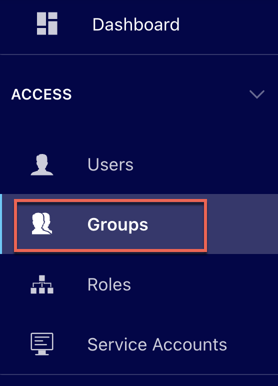Screen dimensions: 278x386
Task: Navigate to the Roles text label
Action: [109, 284]
